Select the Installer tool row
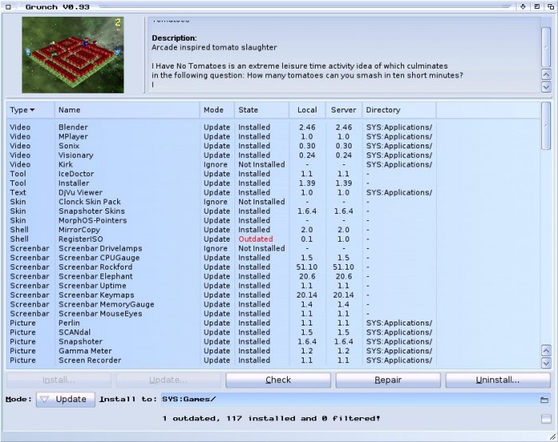 coord(273,183)
